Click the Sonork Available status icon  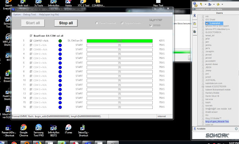click(195, 129)
